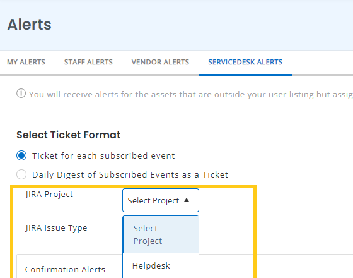Image resolution: width=353 pixels, height=278 pixels.
Task: Click the Select Ticket Format heading
Action: point(69,135)
